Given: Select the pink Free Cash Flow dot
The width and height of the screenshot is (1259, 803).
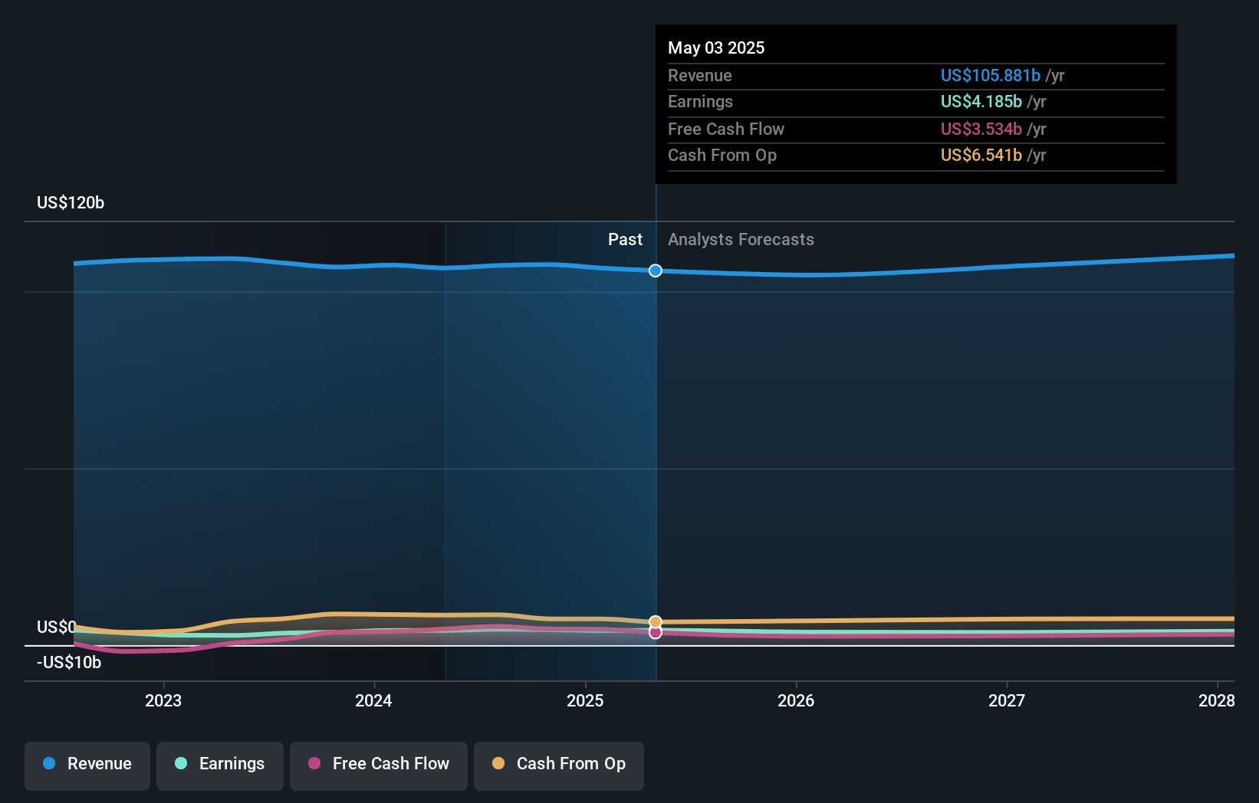Looking at the screenshot, I should click(x=313, y=764).
